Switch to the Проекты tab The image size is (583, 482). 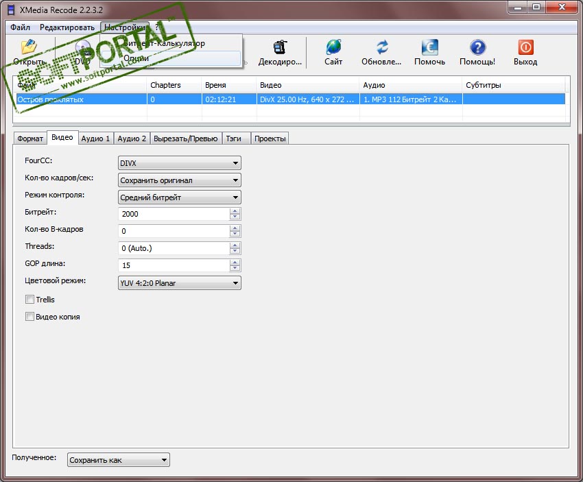[x=270, y=138]
